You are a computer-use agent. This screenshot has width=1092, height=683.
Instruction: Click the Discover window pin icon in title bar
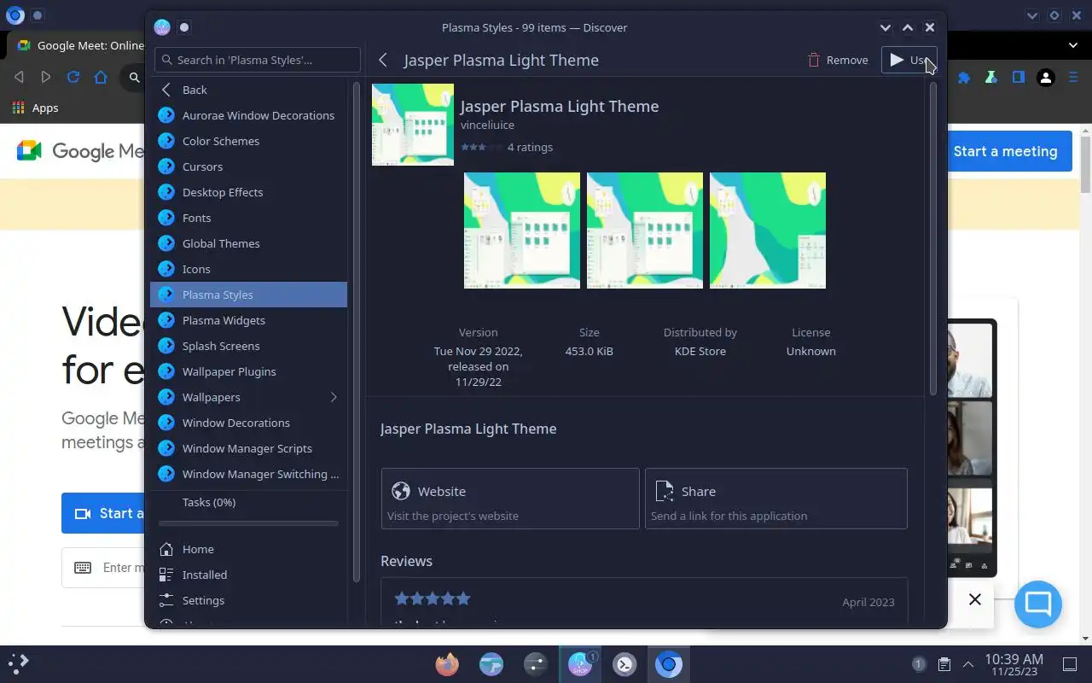point(184,27)
